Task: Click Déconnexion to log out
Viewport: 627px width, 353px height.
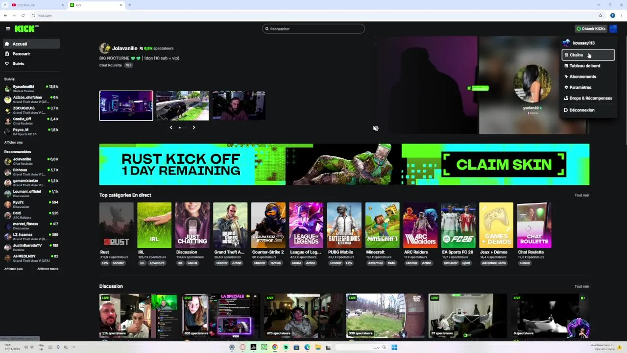Action: 588,110
